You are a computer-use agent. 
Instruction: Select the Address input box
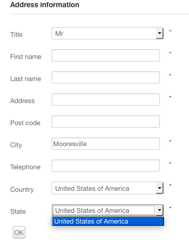point(106,99)
